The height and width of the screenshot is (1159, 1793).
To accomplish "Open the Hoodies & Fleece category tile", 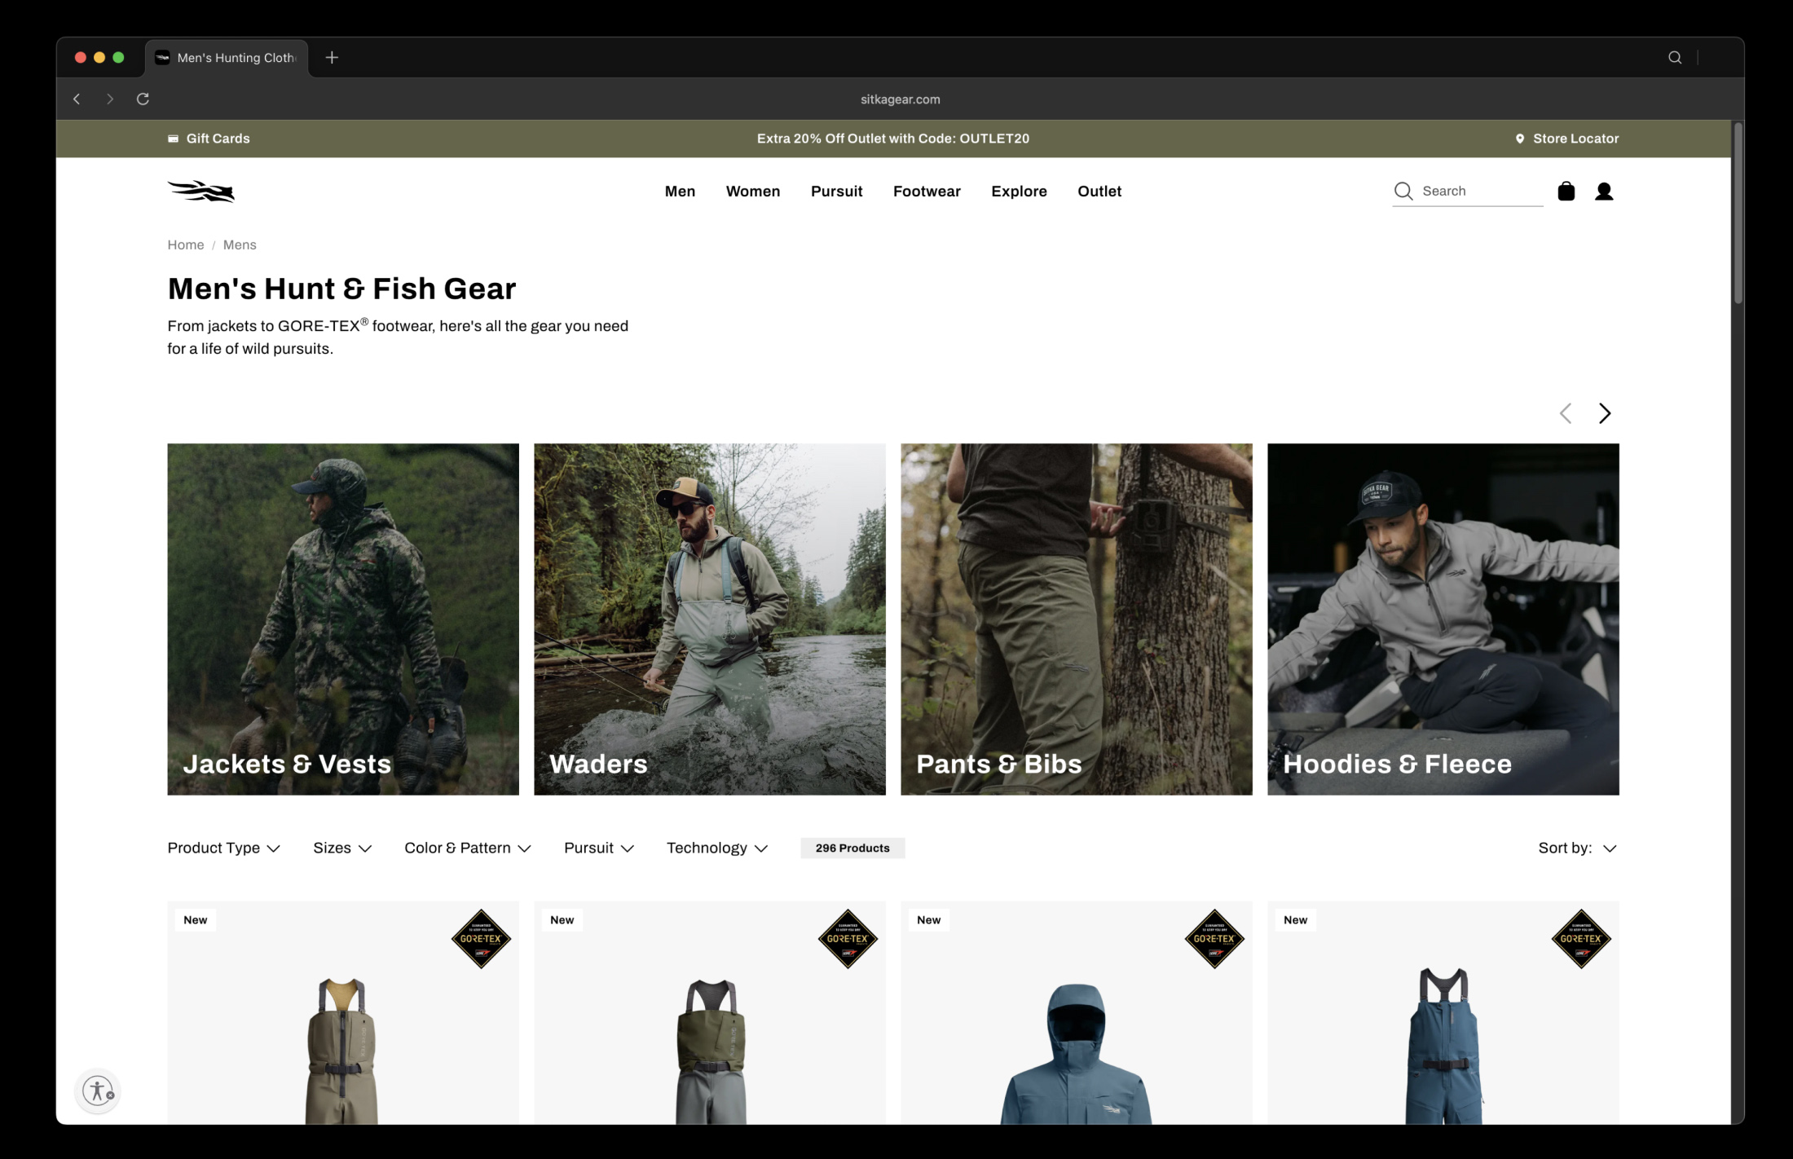I will tap(1443, 619).
